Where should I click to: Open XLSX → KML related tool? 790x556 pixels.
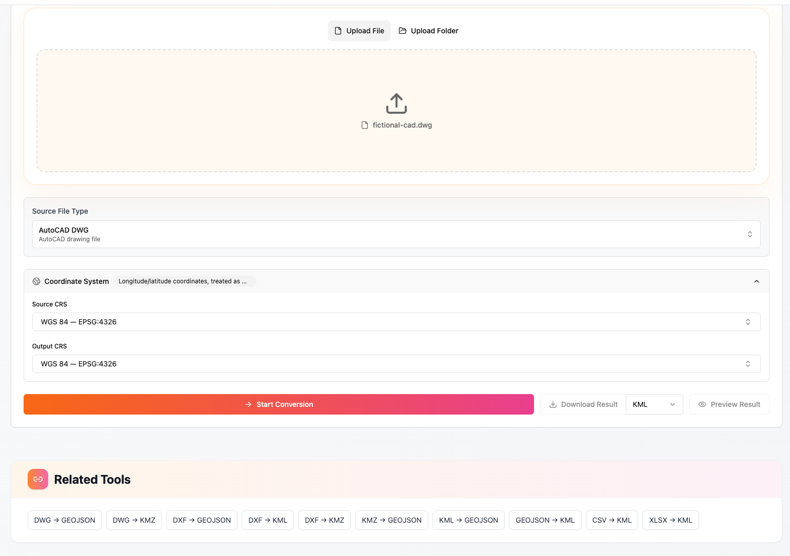670,520
